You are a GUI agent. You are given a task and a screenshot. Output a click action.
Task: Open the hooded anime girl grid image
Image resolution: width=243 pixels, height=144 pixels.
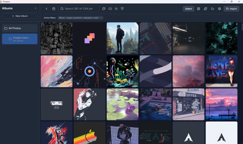point(123,133)
